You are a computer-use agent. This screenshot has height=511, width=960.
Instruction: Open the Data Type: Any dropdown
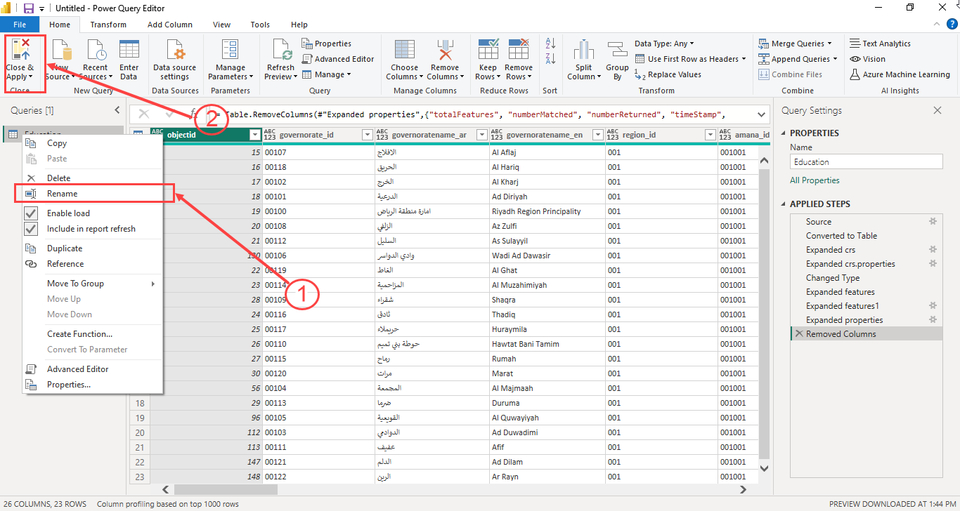coord(665,43)
